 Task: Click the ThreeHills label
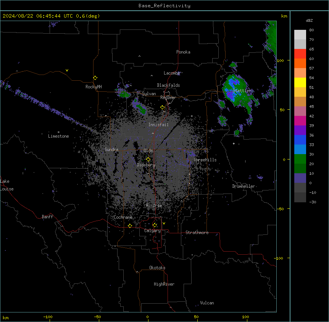coord(205,160)
